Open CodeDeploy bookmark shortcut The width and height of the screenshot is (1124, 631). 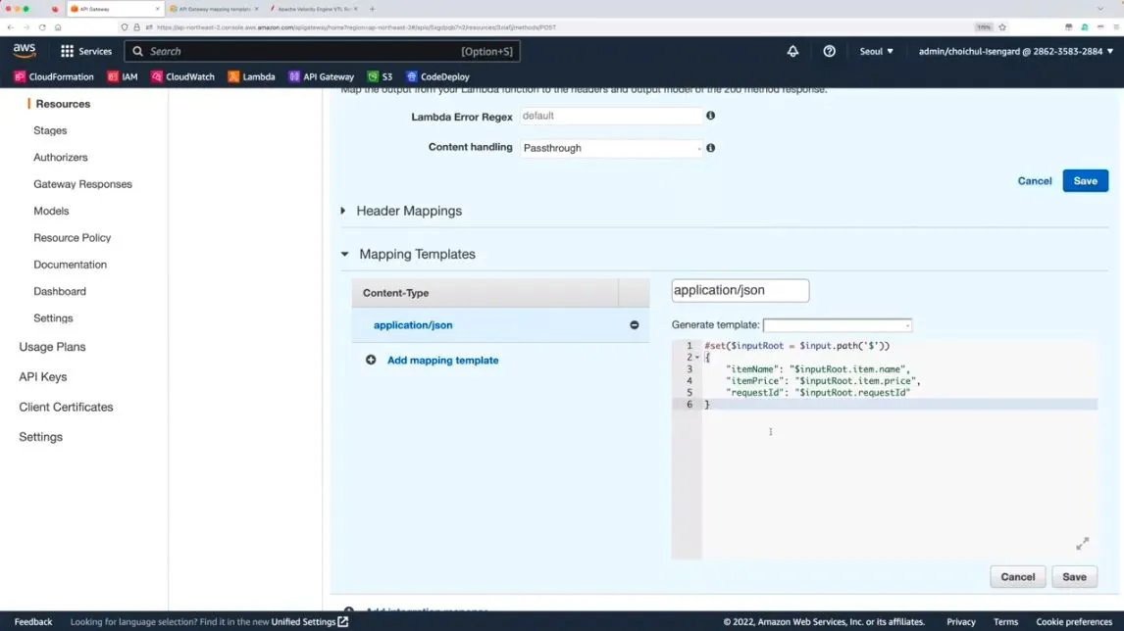click(438, 76)
